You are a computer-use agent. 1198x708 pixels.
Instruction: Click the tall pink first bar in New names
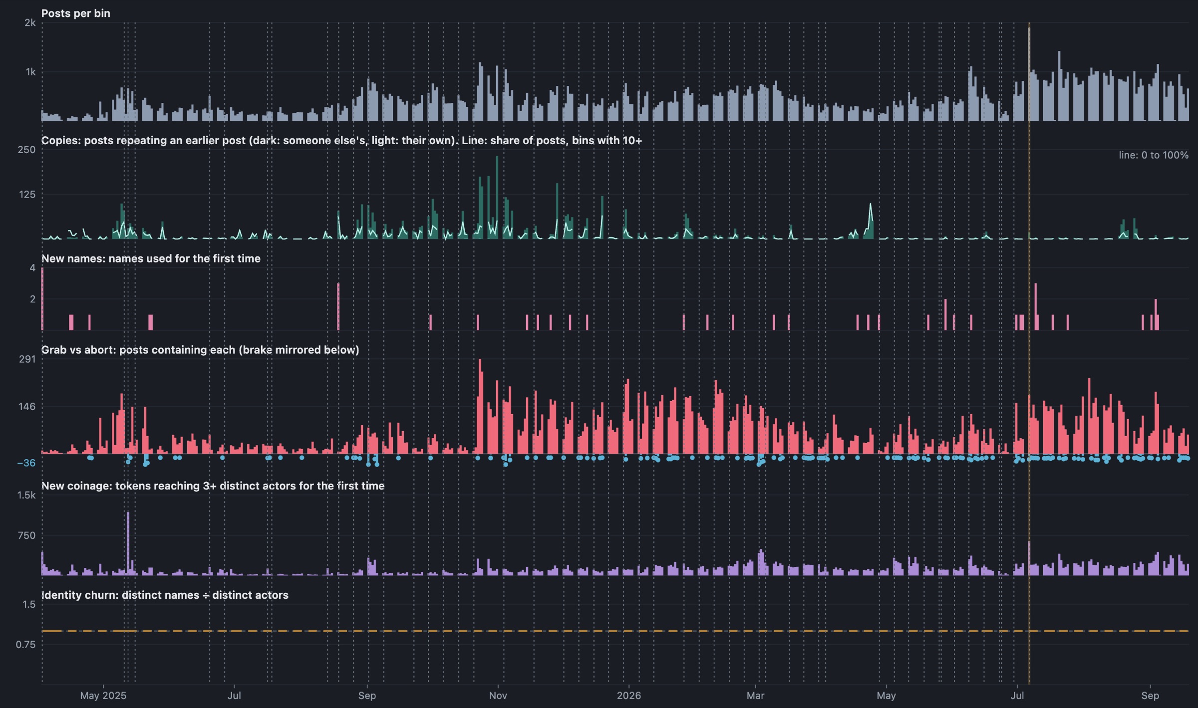click(x=42, y=299)
